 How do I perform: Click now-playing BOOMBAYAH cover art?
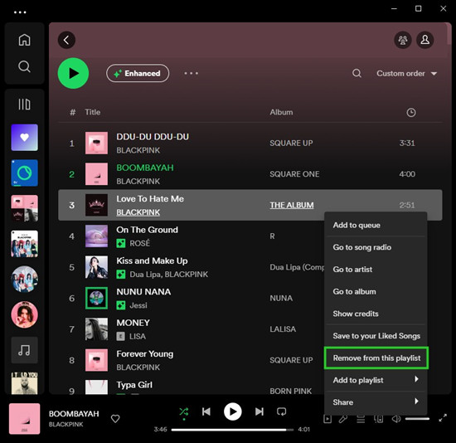click(x=24, y=419)
